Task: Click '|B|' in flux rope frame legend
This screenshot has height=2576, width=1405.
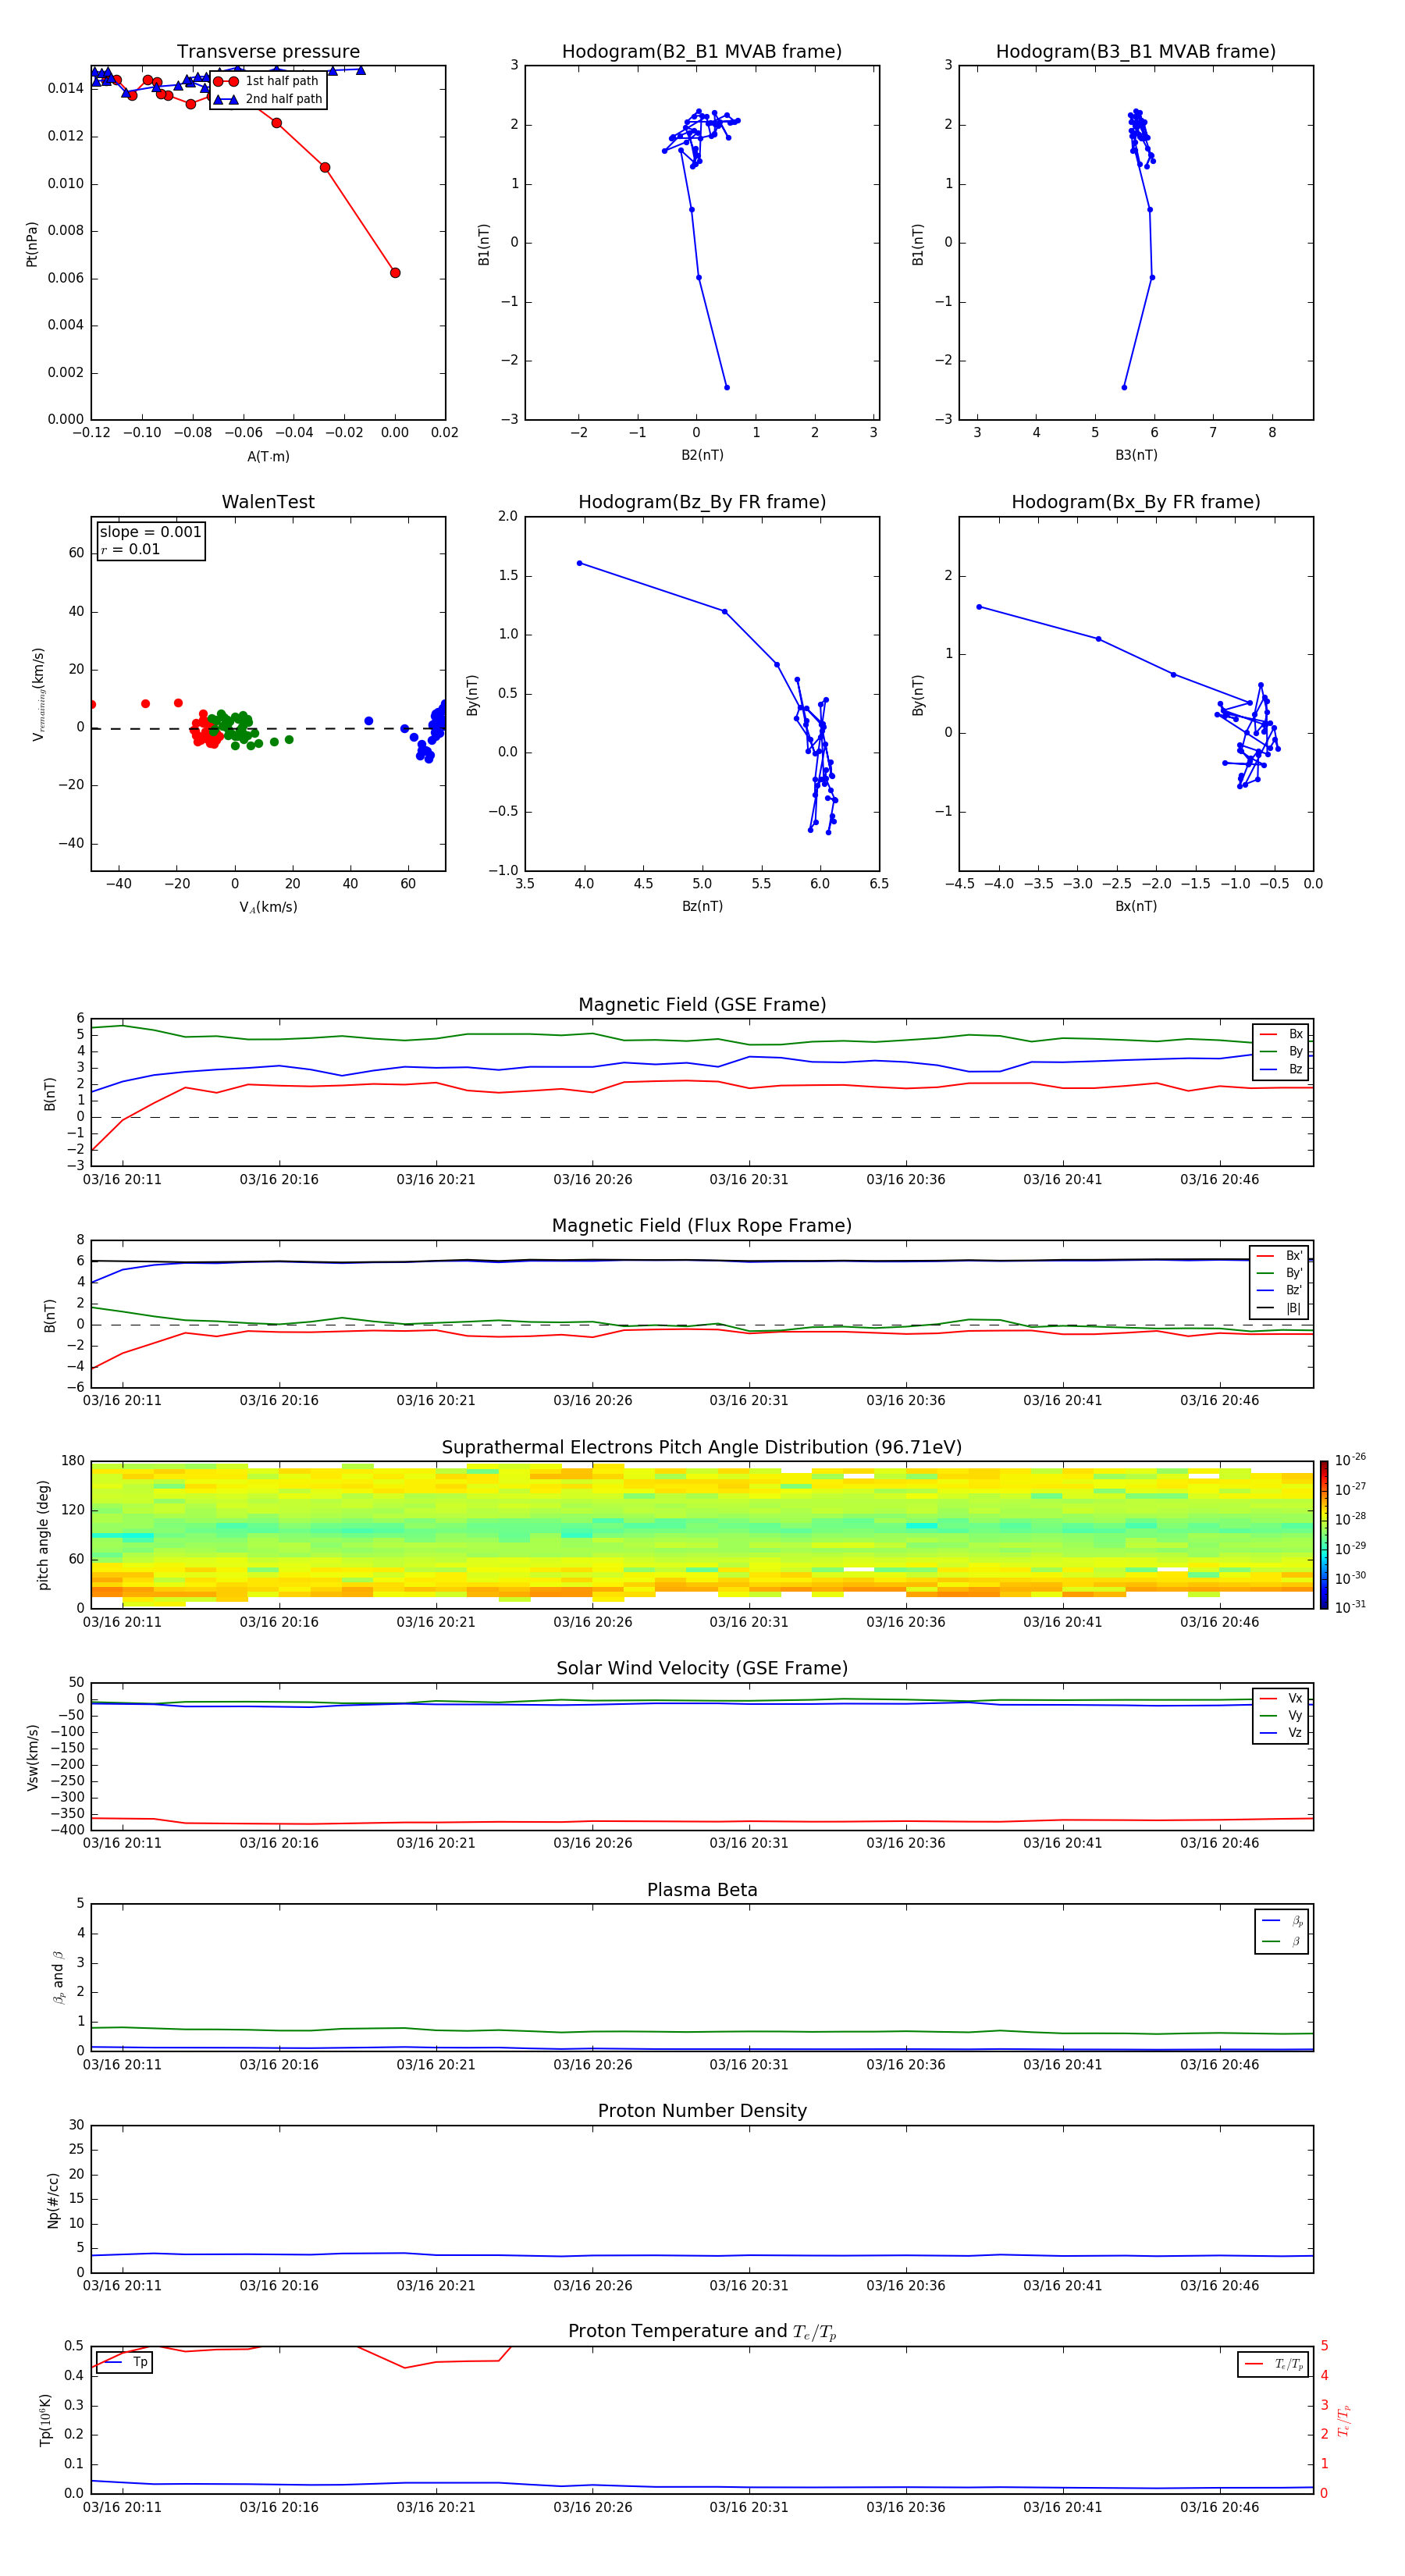Action: pyautogui.click(x=1280, y=1308)
